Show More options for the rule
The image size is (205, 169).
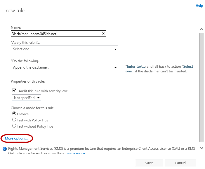click(x=17, y=138)
